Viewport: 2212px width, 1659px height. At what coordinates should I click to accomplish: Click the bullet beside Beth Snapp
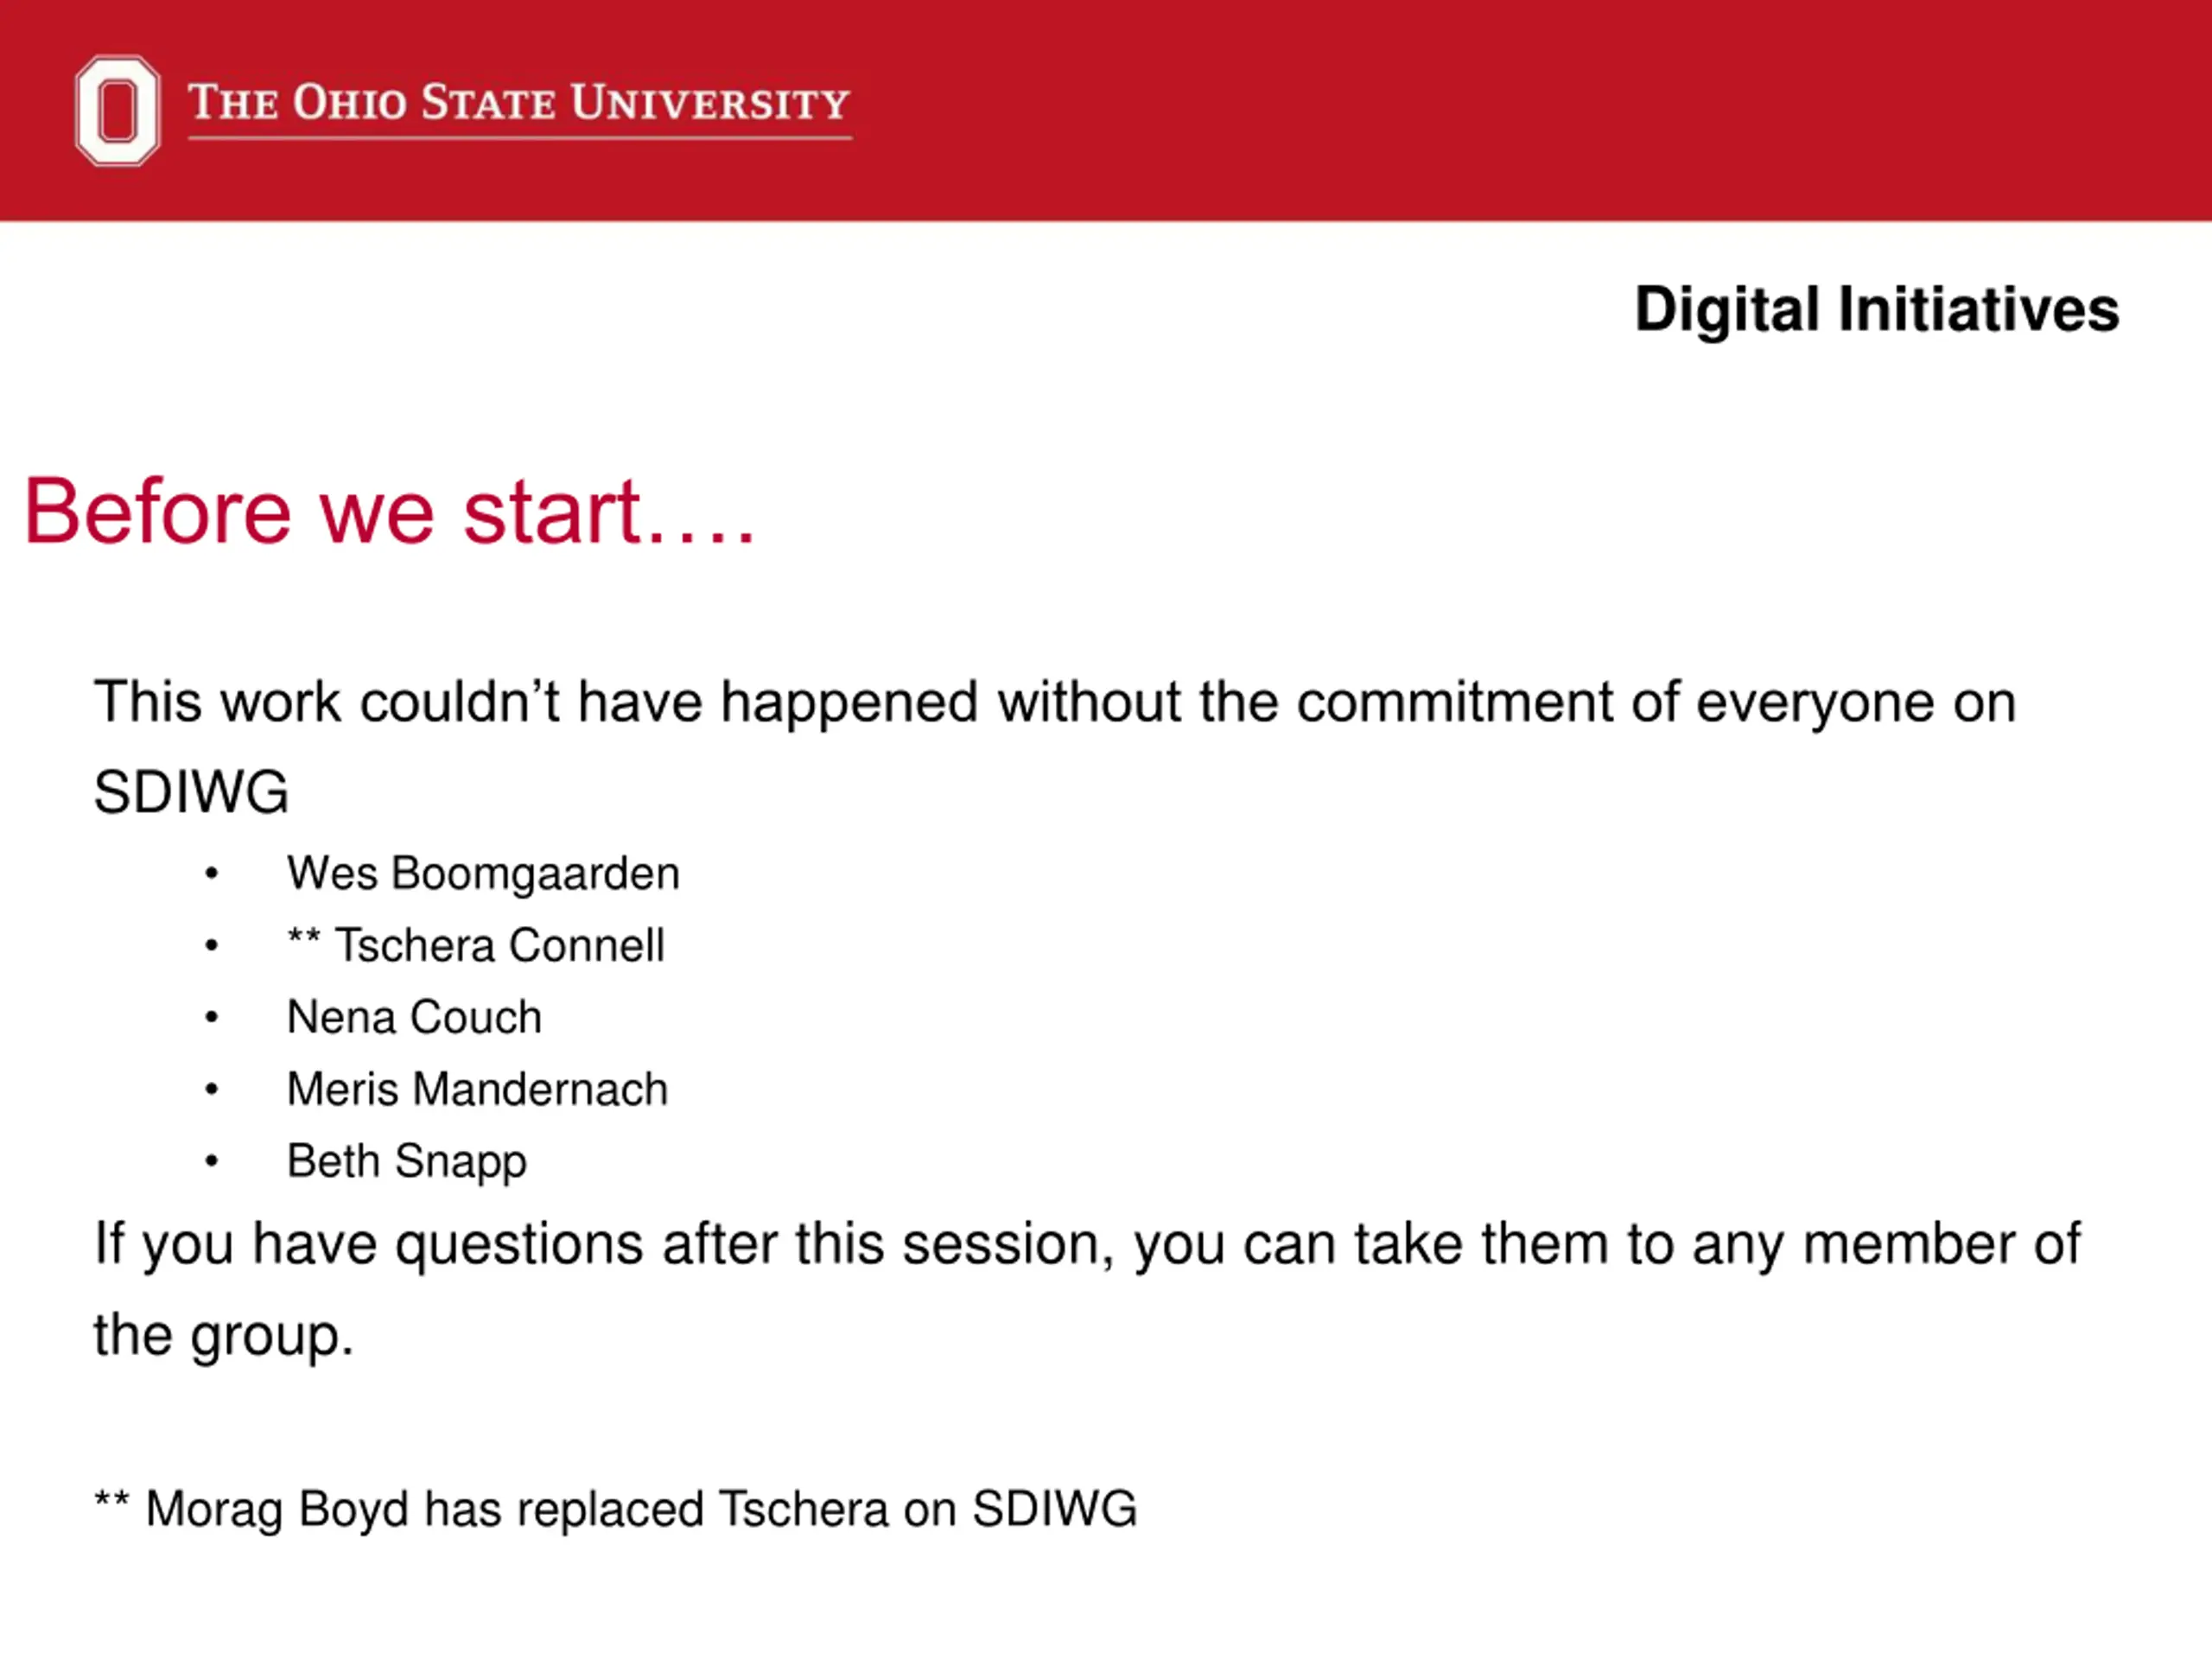click(211, 1162)
